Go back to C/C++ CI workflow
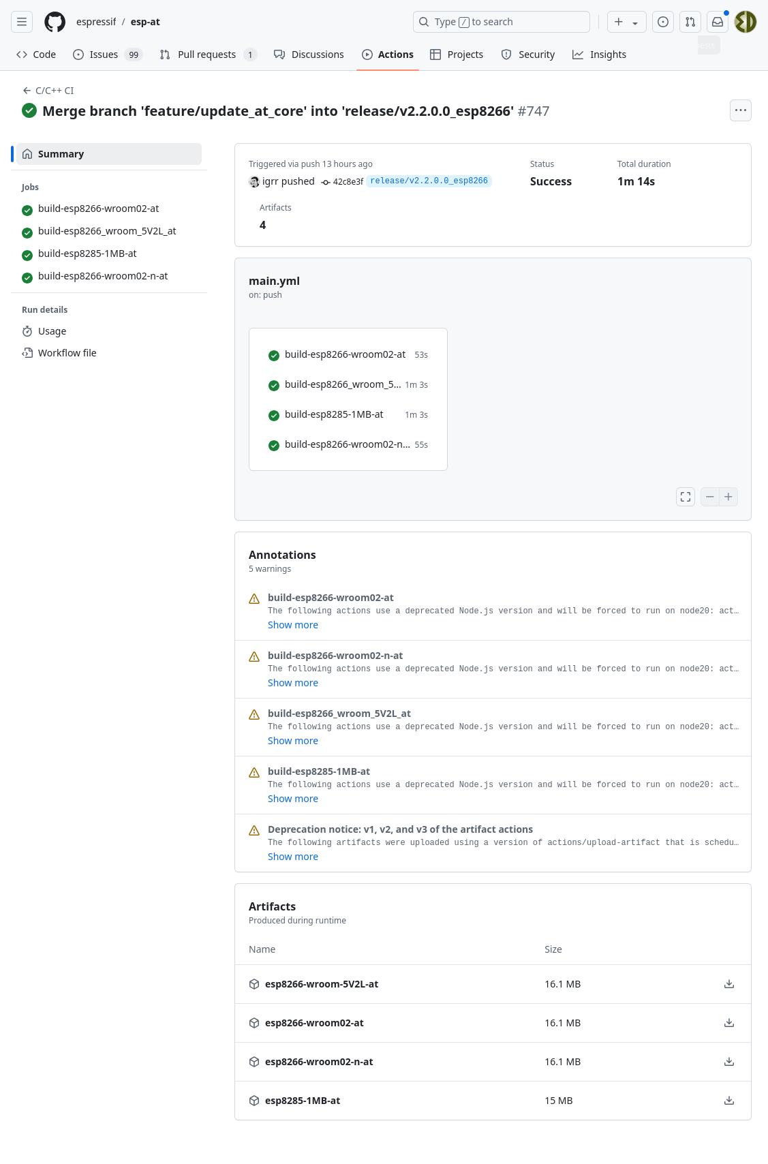Image resolution: width=768 pixels, height=1164 pixels. click(x=48, y=91)
